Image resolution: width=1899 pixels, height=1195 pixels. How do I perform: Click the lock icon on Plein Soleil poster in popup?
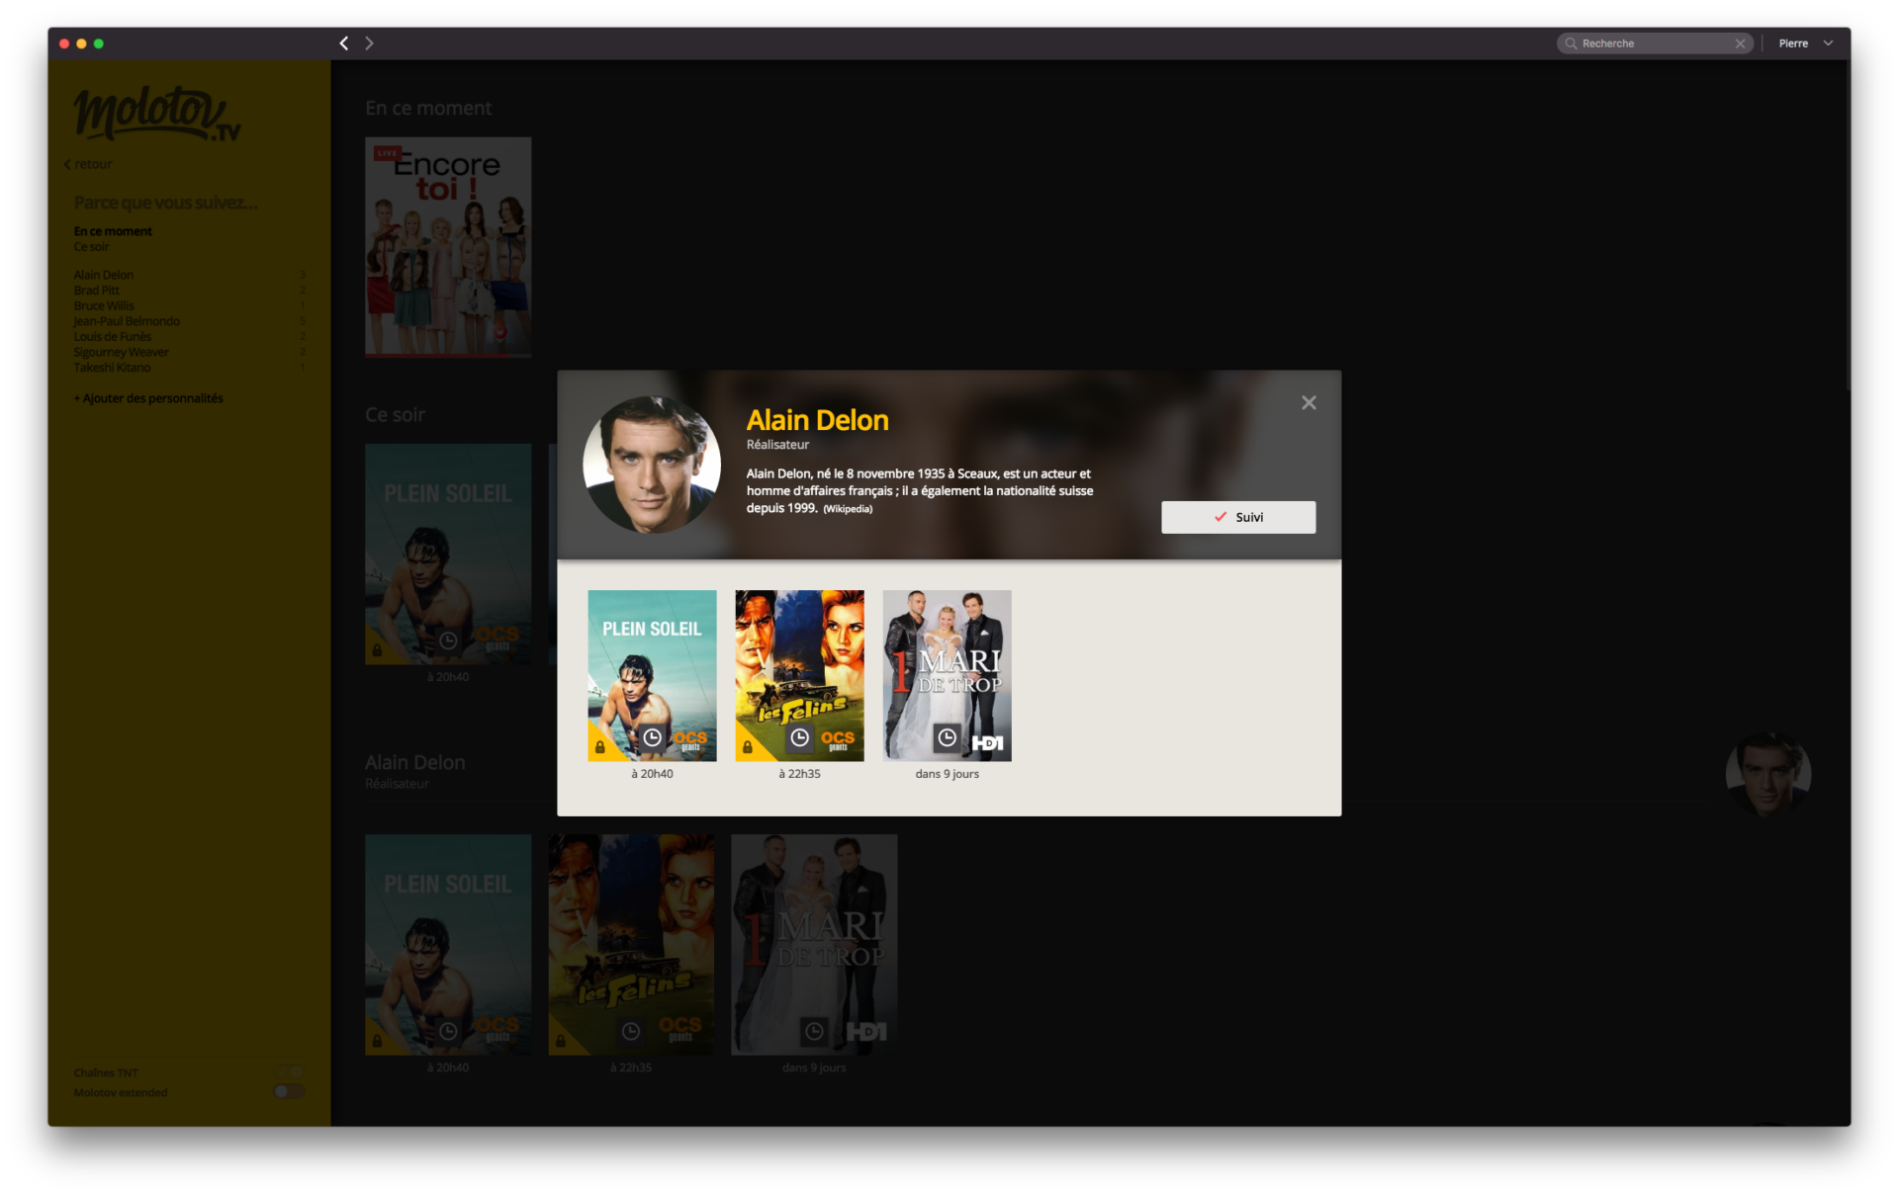[599, 747]
